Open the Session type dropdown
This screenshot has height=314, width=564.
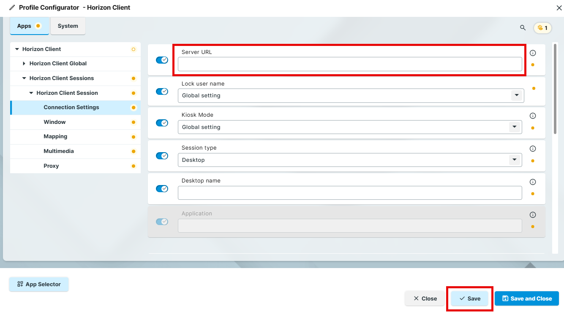coord(514,160)
